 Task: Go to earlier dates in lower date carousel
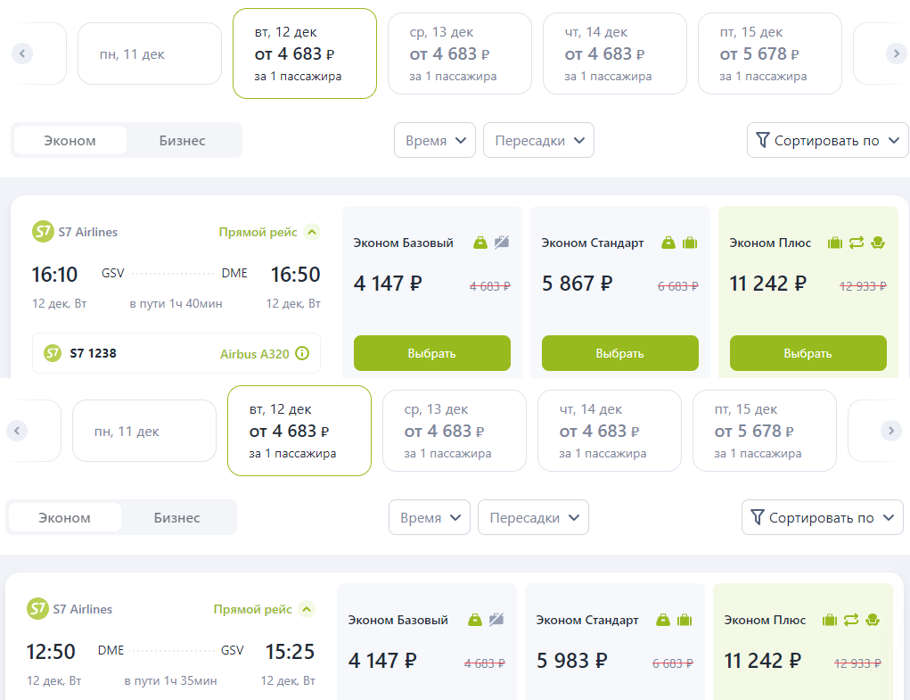17,431
